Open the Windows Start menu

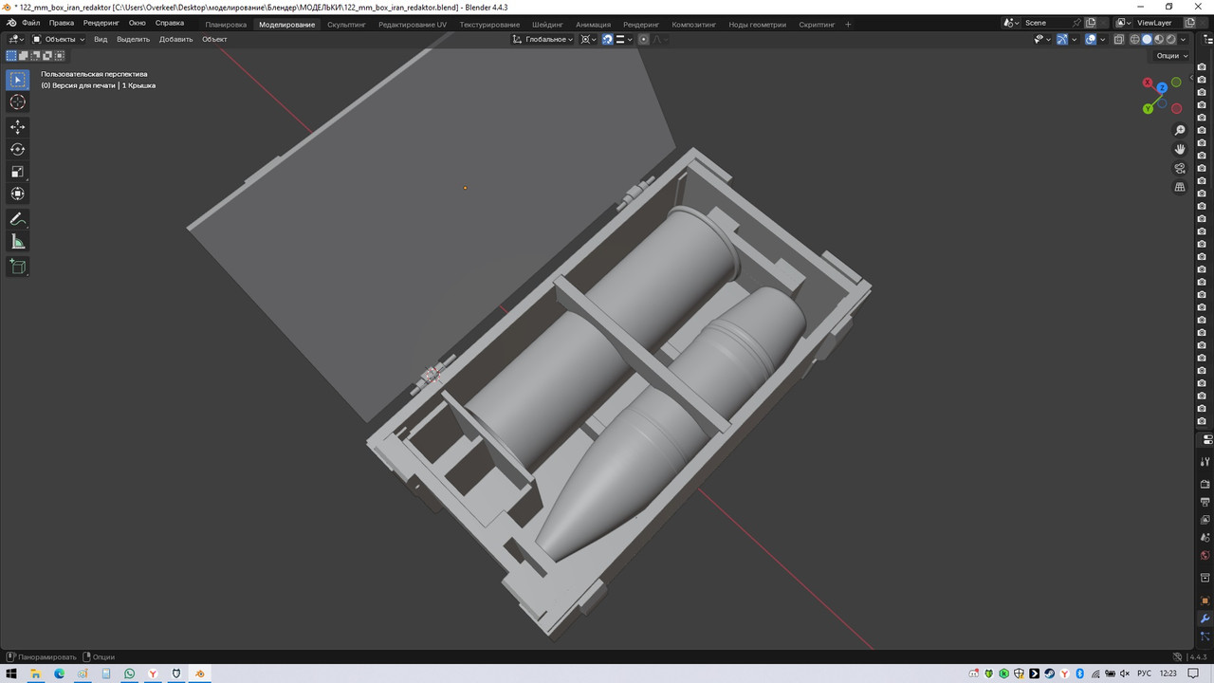pos(11,674)
